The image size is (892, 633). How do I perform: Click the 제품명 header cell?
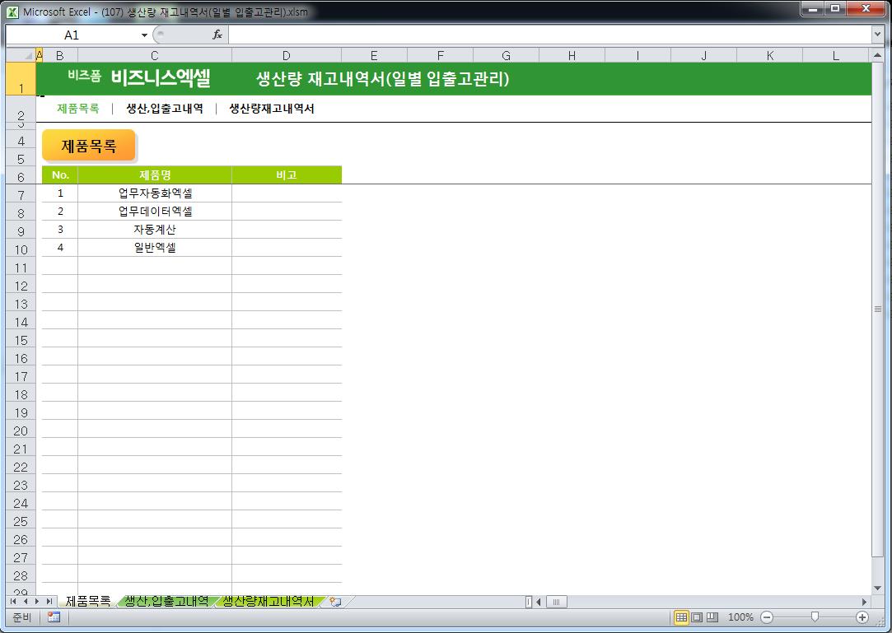coord(155,175)
